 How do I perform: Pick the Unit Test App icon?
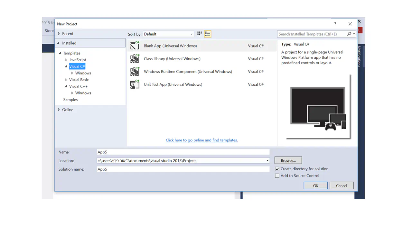point(135,84)
